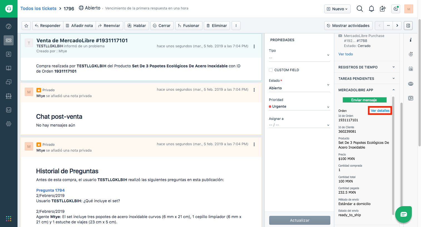Open the ticket list ellipsis between arrows
Image resolution: width=421 pixels, height=227 pixels.
(388, 26)
